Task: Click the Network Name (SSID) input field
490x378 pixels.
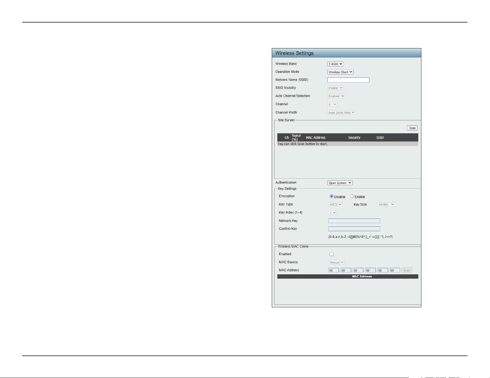Action: [x=348, y=80]
